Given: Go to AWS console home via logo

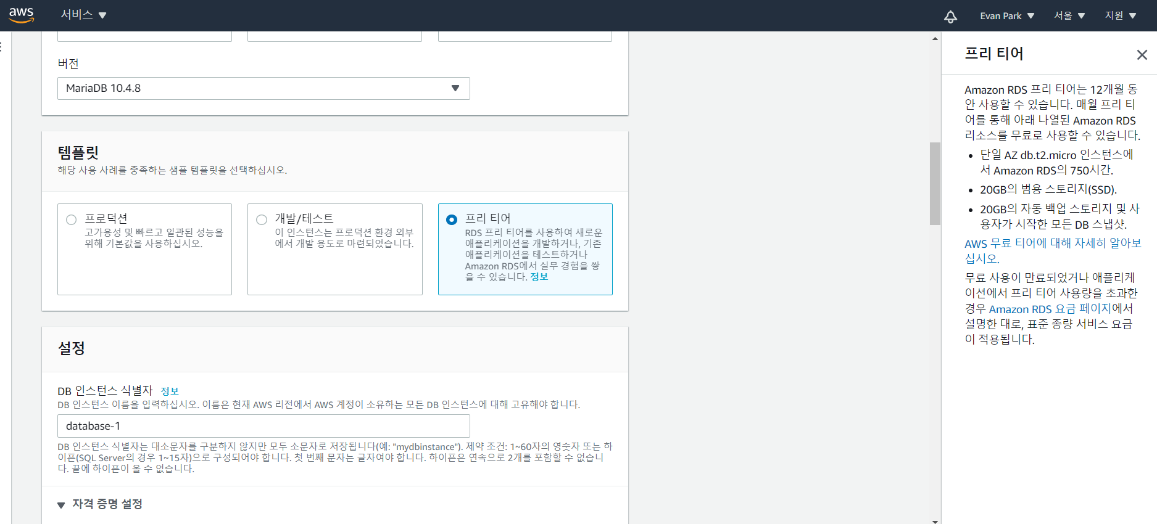Looking at the screenshot, I should coord(22,15).
